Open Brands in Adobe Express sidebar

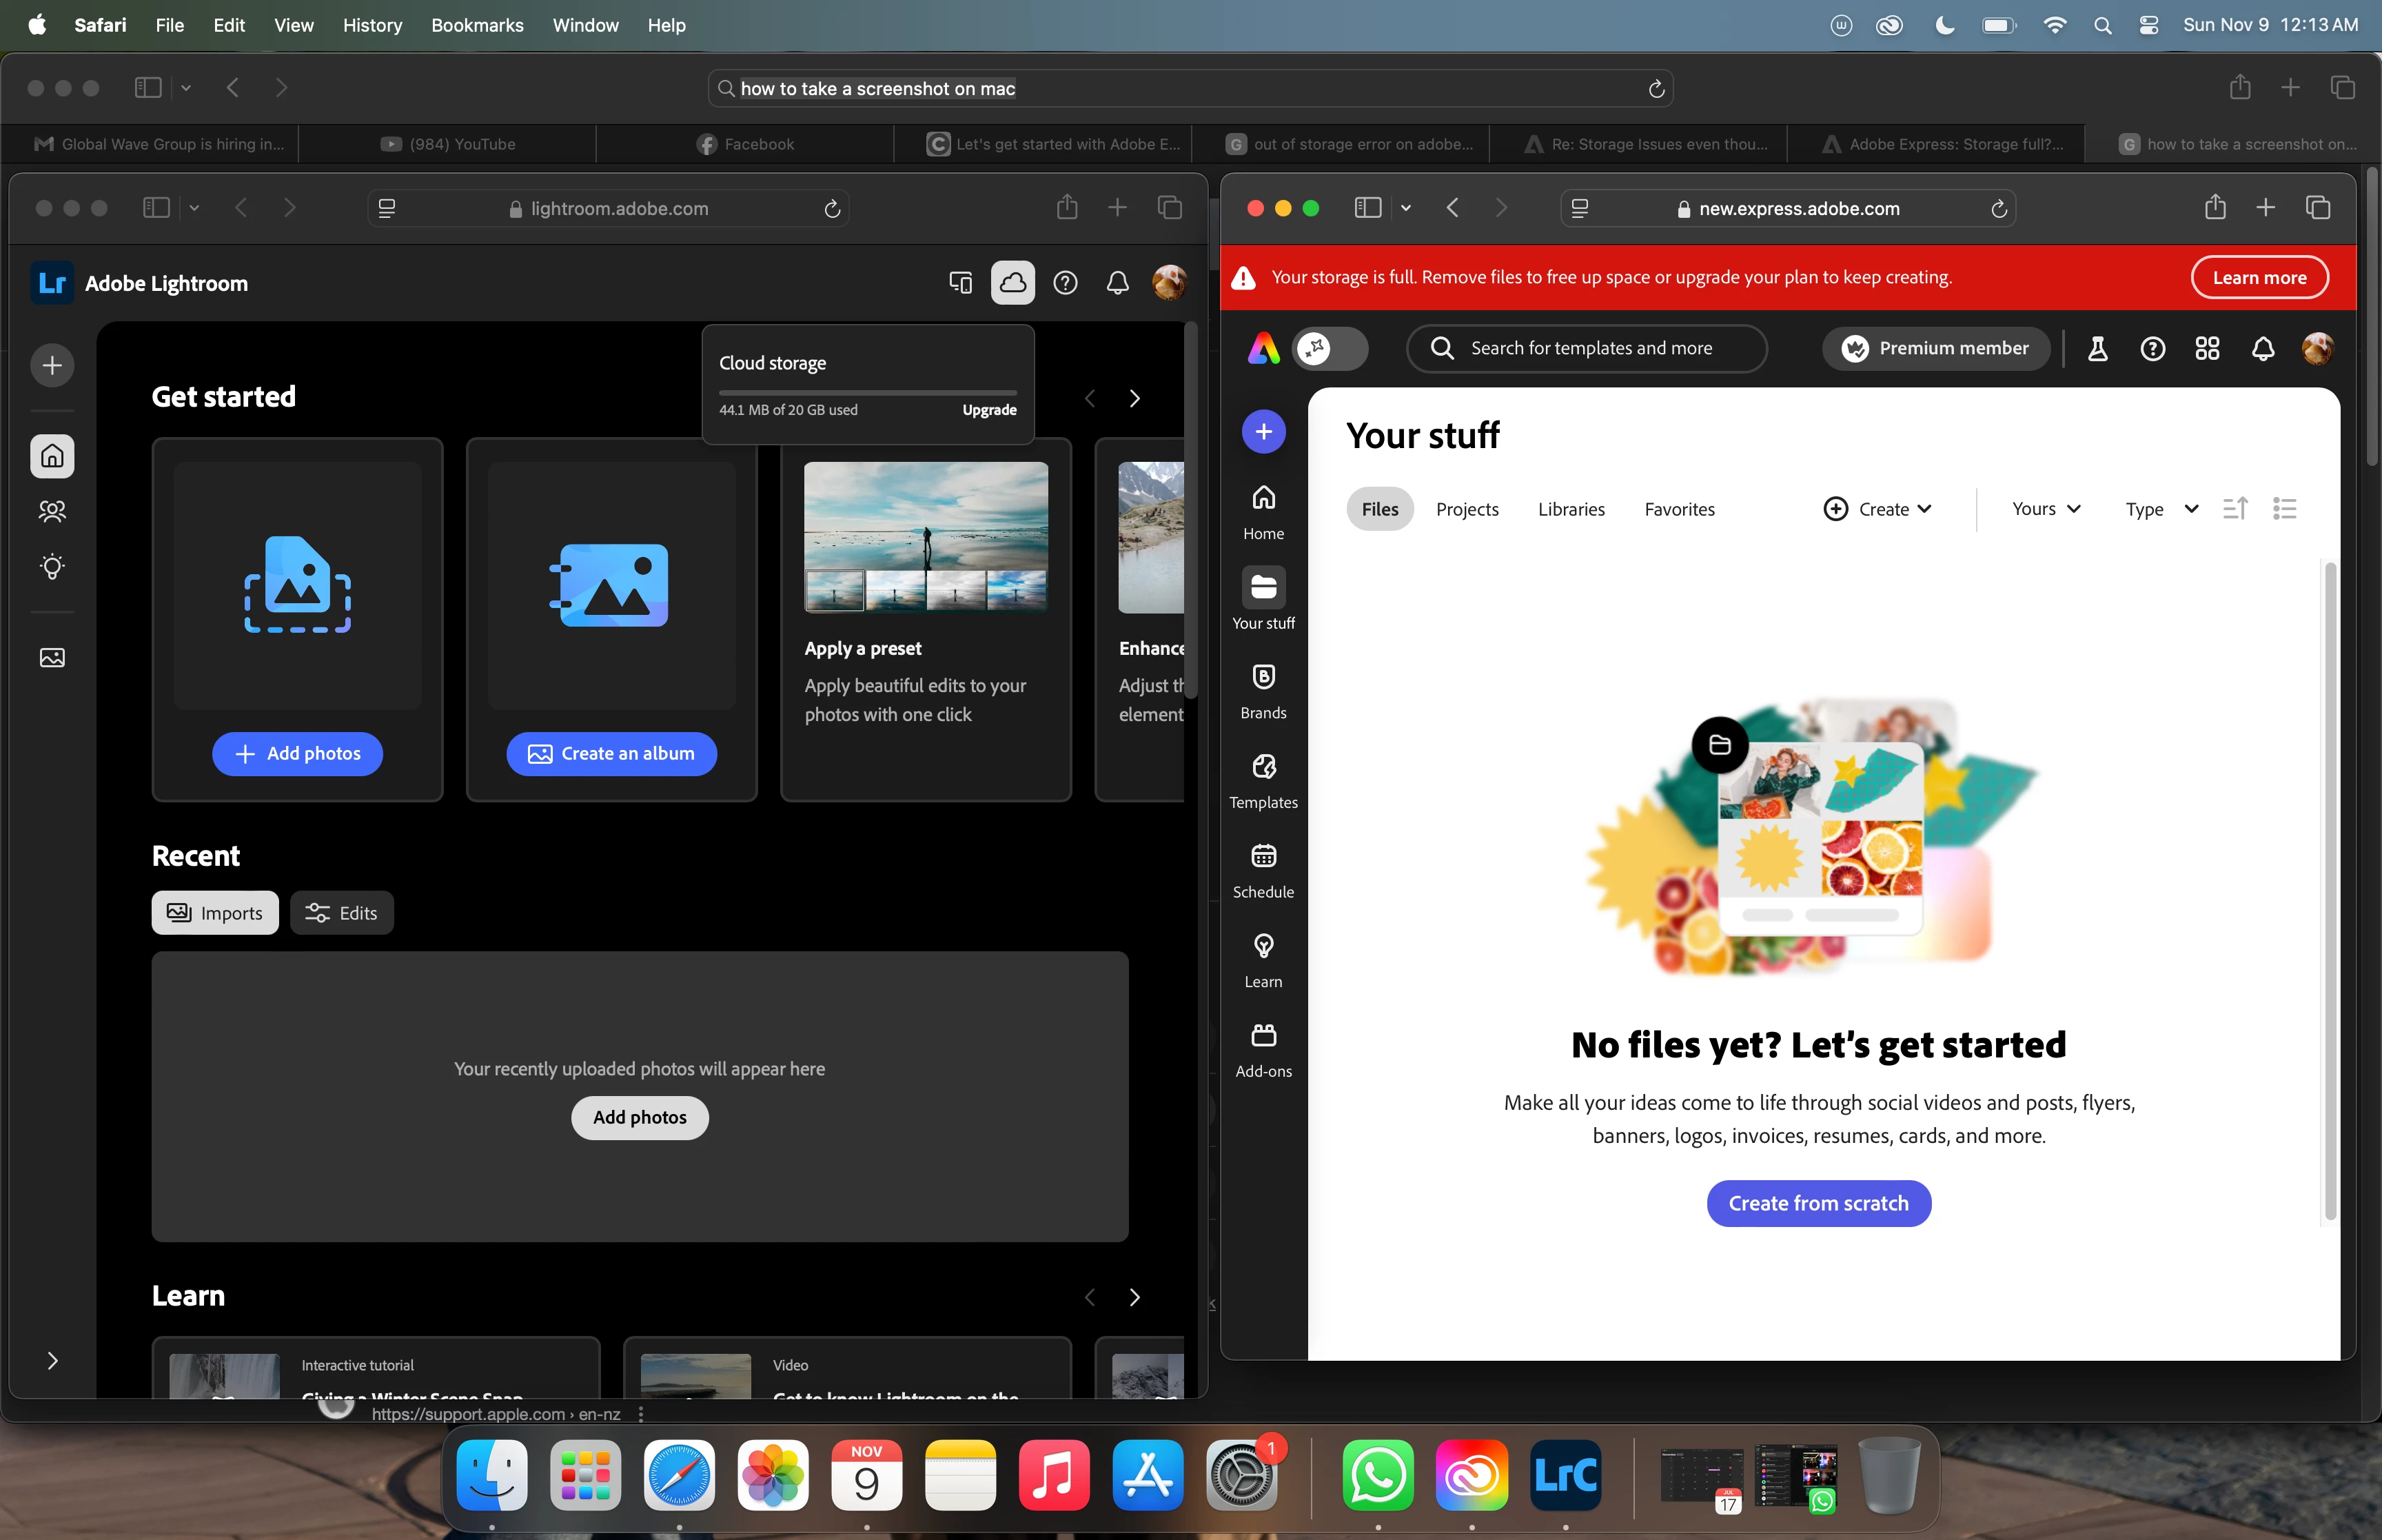click(x=1263, y=690)
